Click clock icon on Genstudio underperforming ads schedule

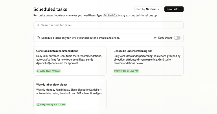115,71
